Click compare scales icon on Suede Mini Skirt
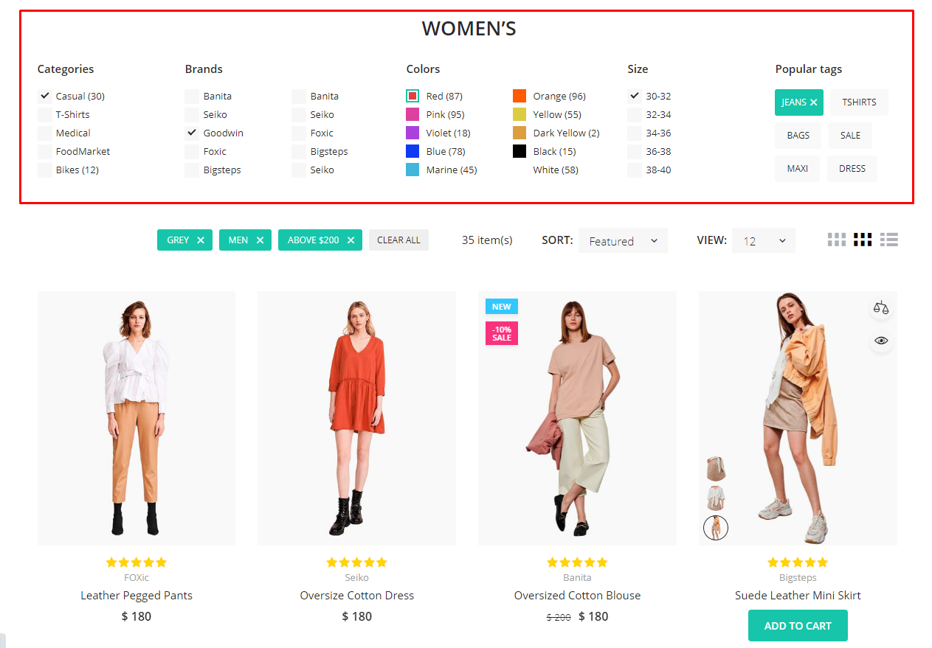This screenshot has height=648, width=932. tap(881, 307)
